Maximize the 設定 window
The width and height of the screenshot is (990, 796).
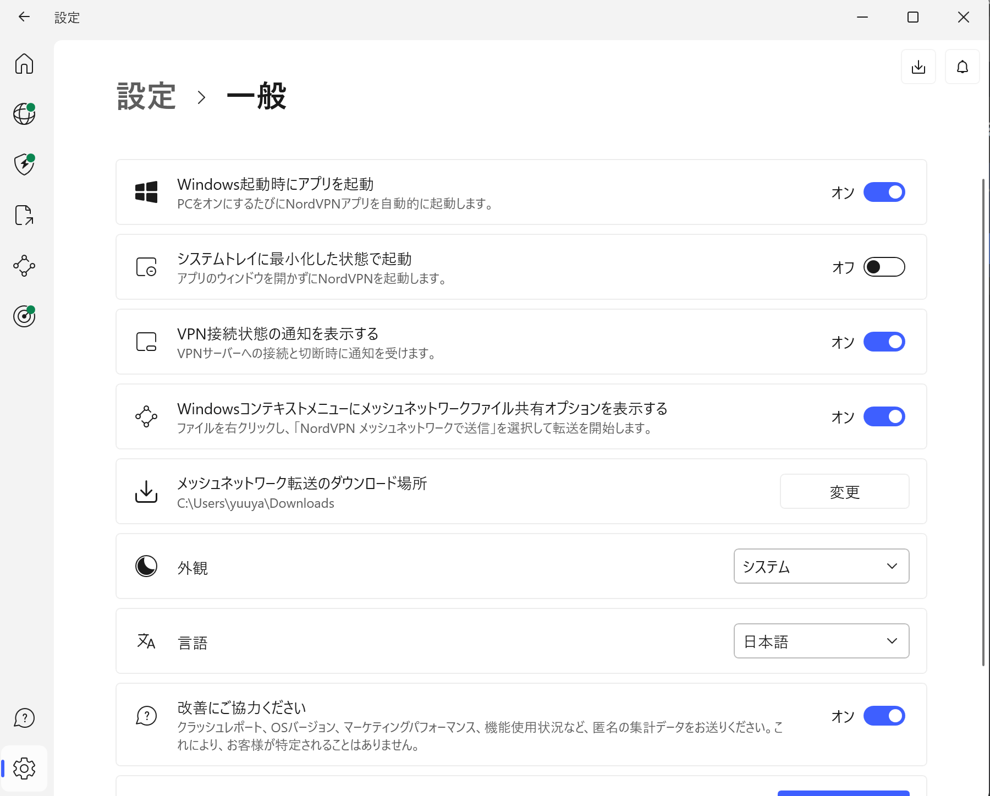[x=913, y=17]
